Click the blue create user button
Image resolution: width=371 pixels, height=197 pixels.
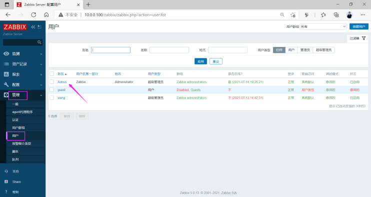[x=358, y=26]
